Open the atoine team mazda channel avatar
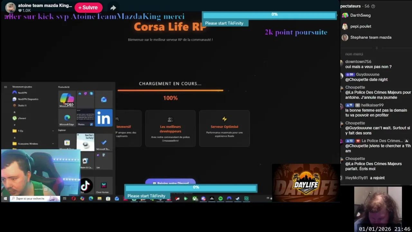Image resolution: width=412 pixels, height=232 pixels. tap(10, 8)
